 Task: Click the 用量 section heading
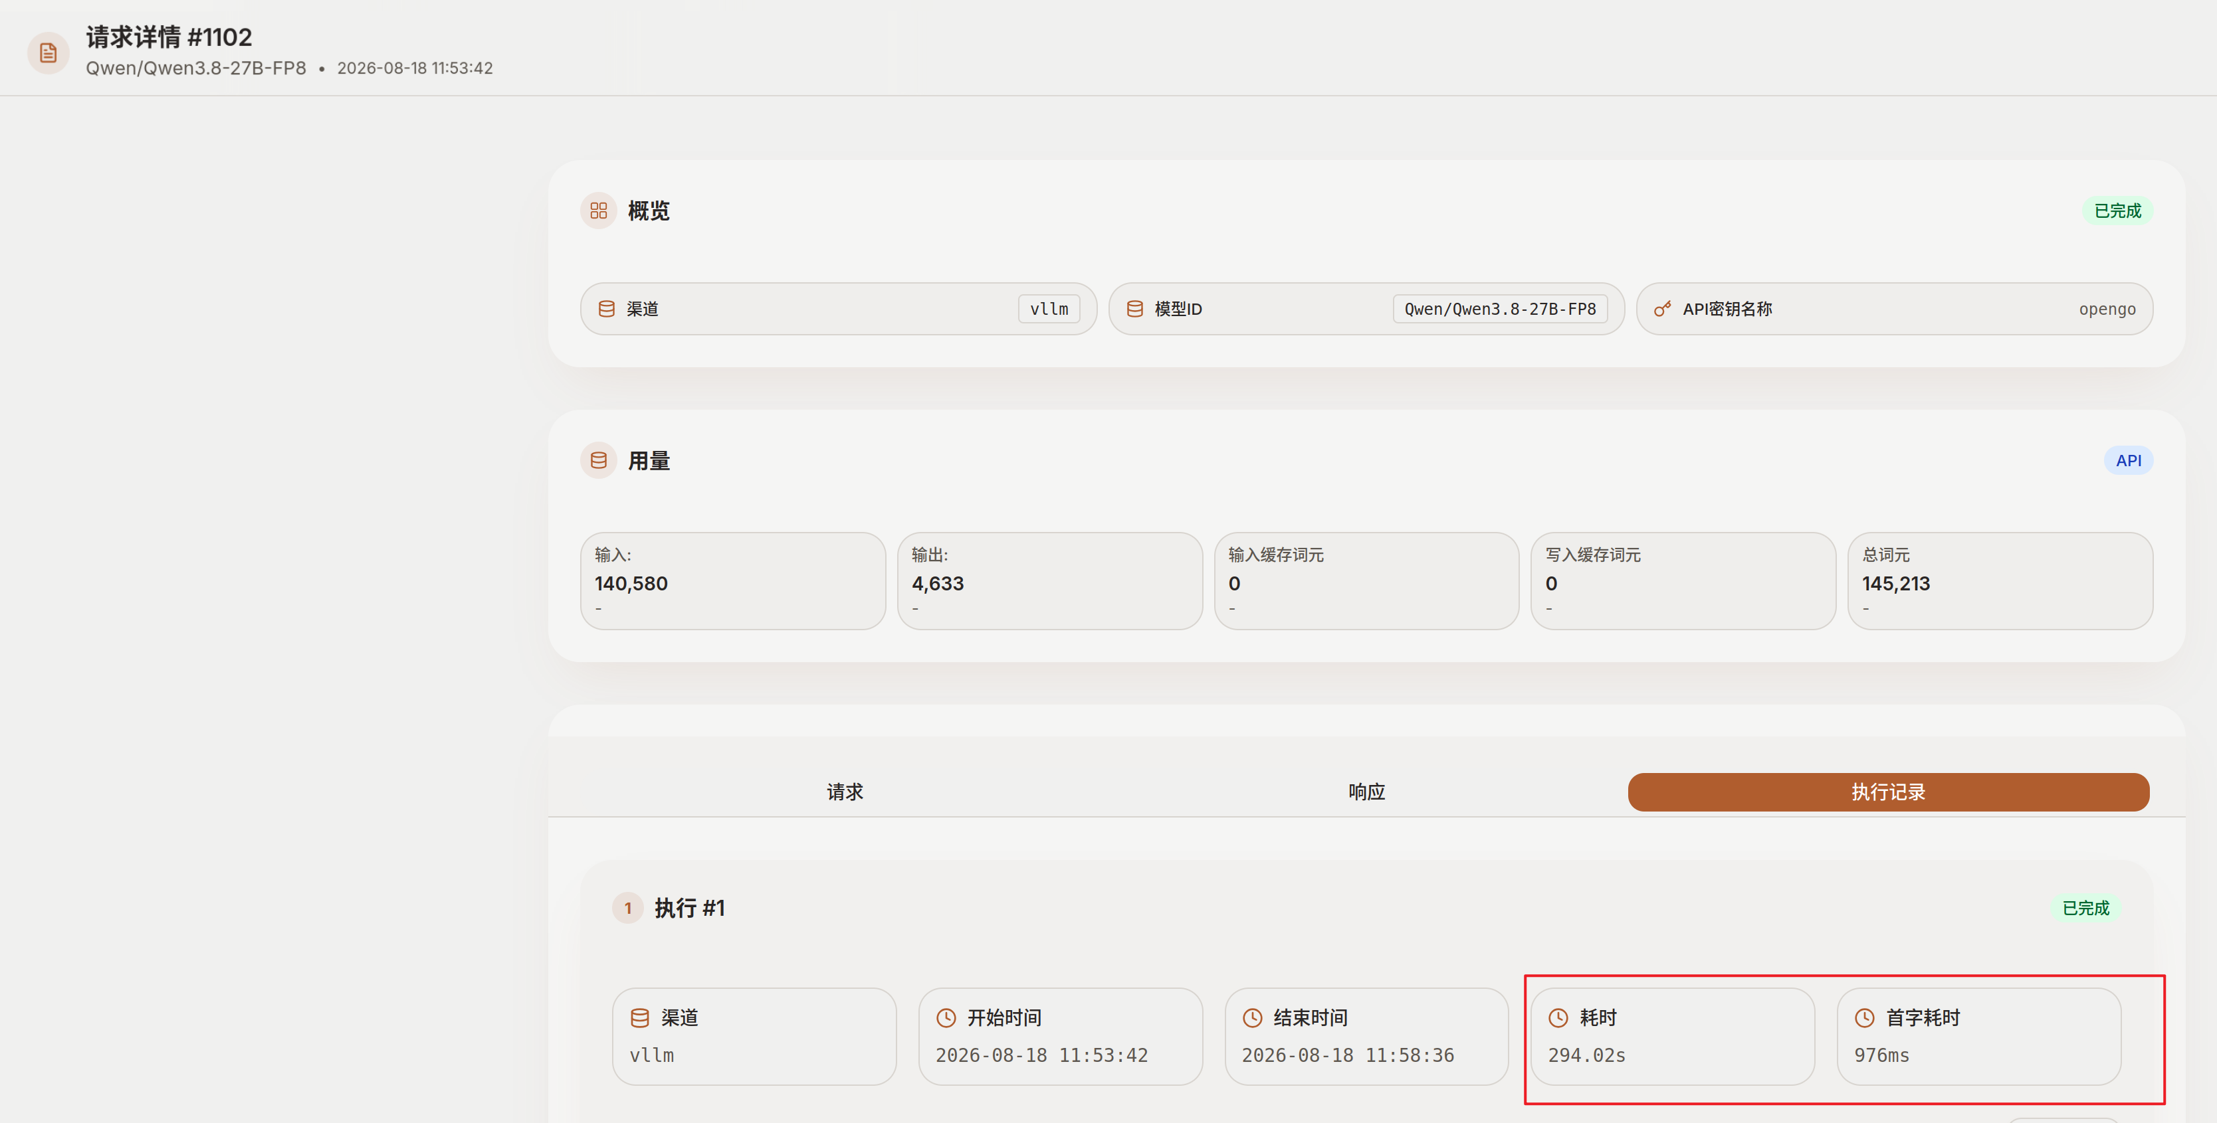[x=649, y=461]
